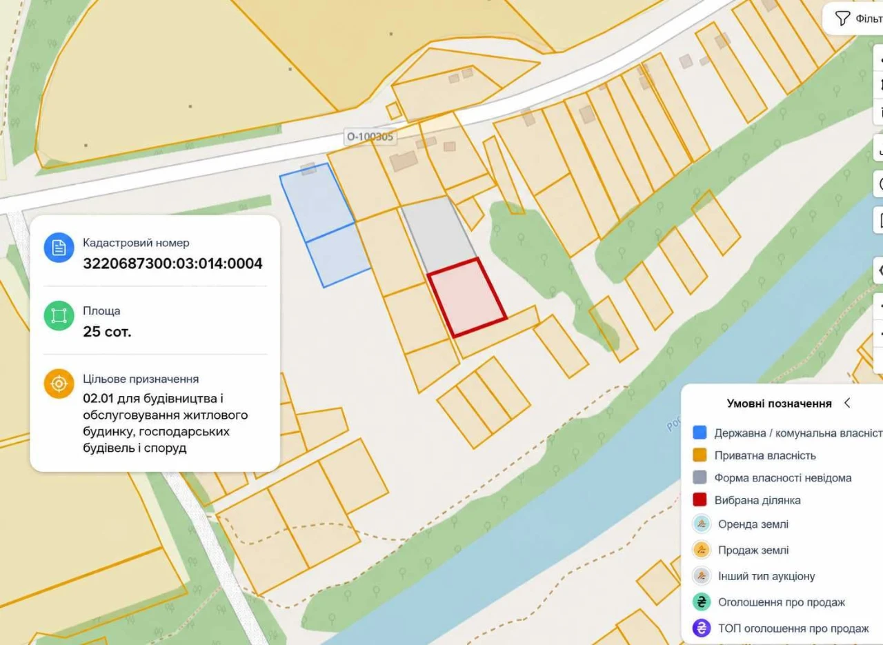Screen dimensions: 883x645
Task: Click the Вибрана ділянка legend text
Action: coord(757,500)
